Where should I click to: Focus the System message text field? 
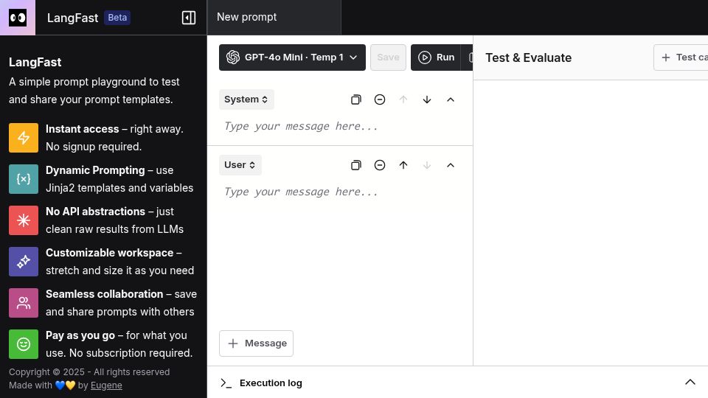pos(339,126)
